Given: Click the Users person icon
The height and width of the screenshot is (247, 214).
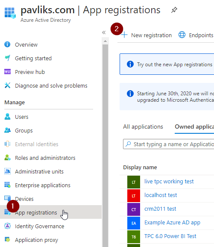Looking at the screenshot, I should click(x=7, y=117).
